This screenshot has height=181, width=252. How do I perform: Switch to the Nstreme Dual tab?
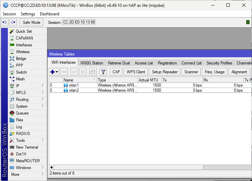[x=119, y=63]
